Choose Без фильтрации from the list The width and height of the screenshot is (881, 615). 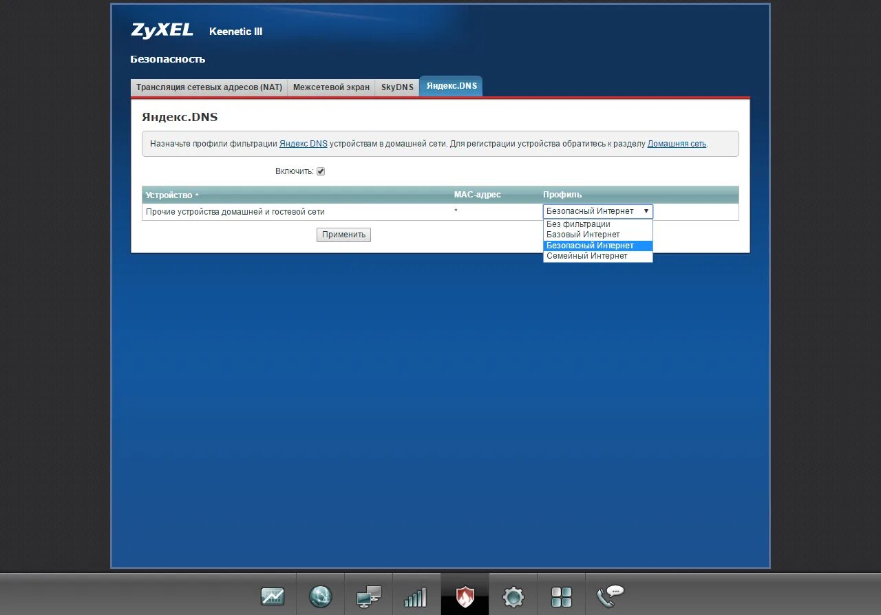pos(597,224)
